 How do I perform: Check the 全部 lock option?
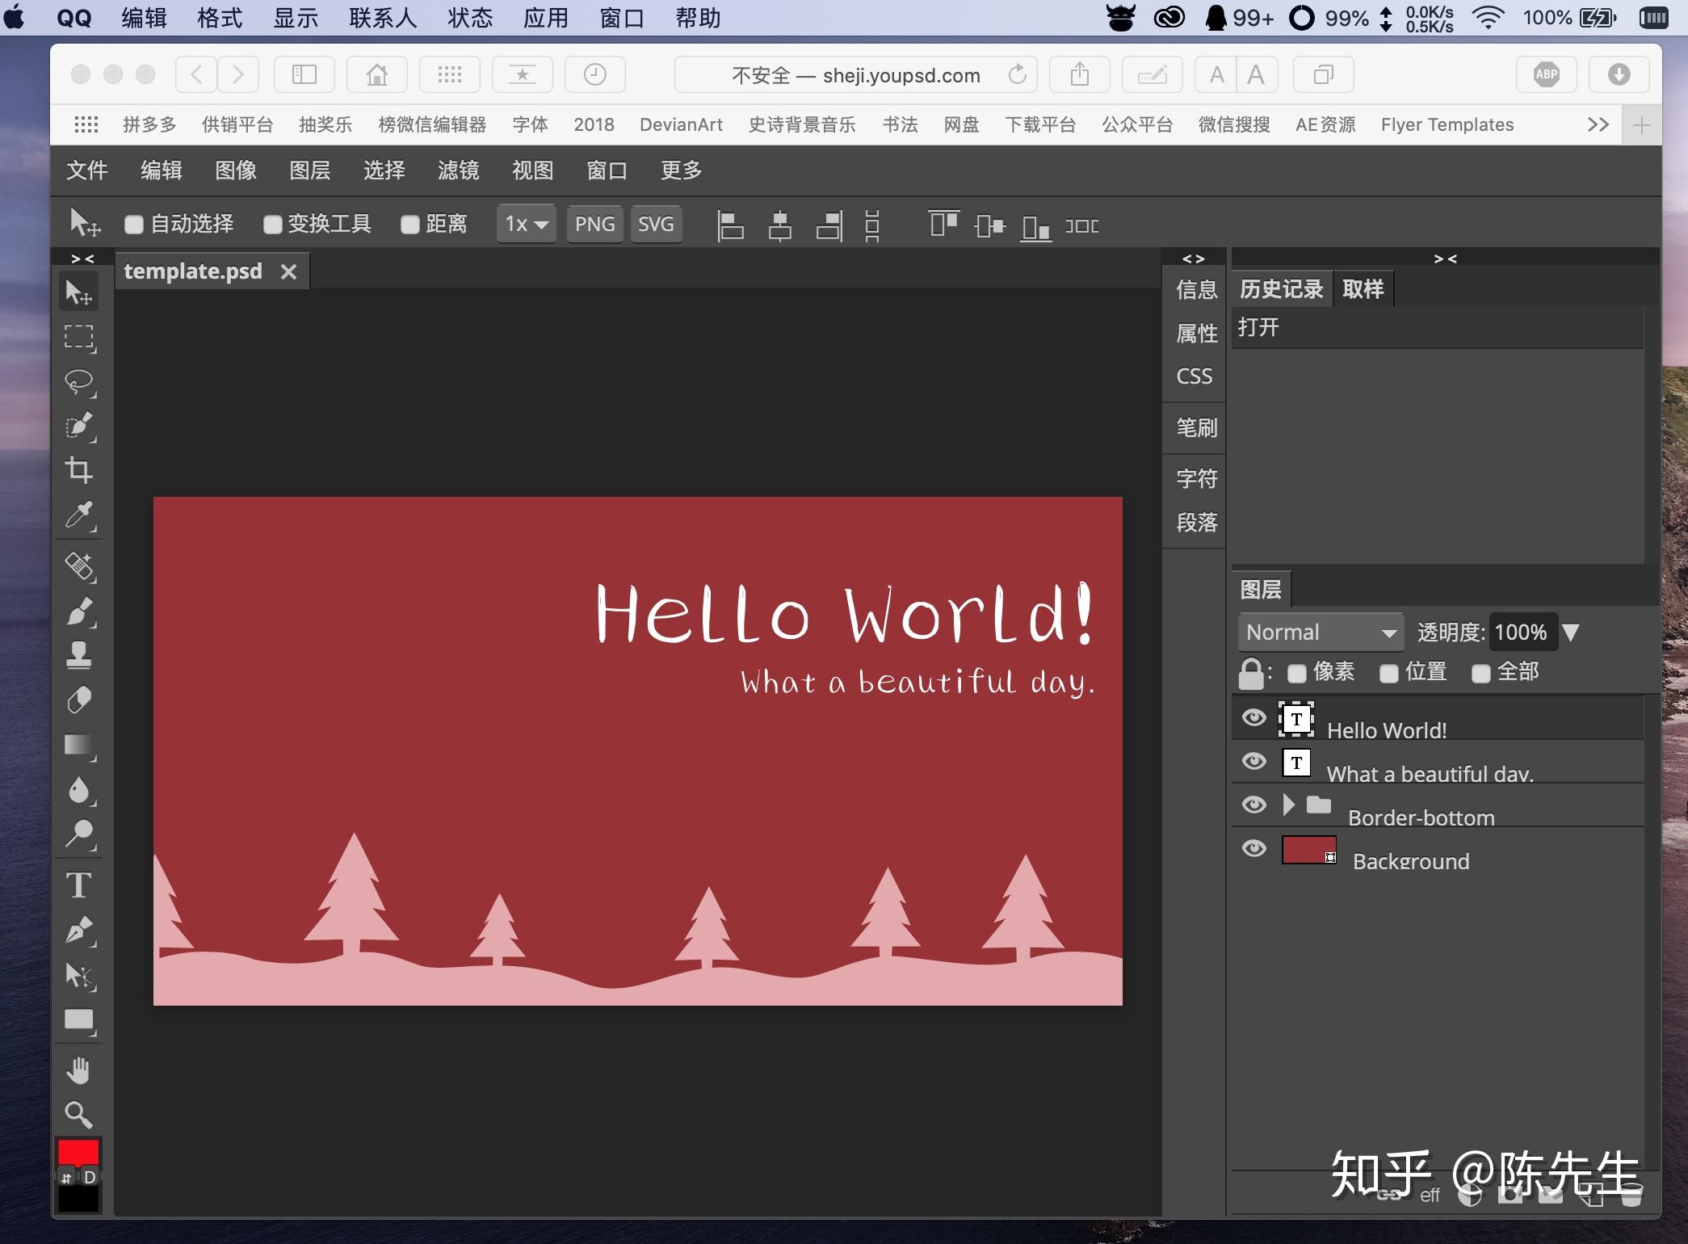[x=1481, y=673]
